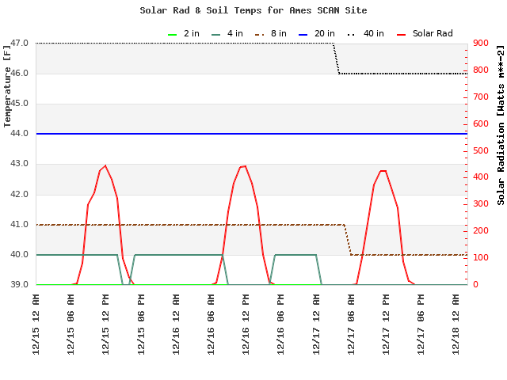Click the 12/15 12 AM x-axis tick label
Viewport: 507px width, 380px height.
tap(36, 324)
